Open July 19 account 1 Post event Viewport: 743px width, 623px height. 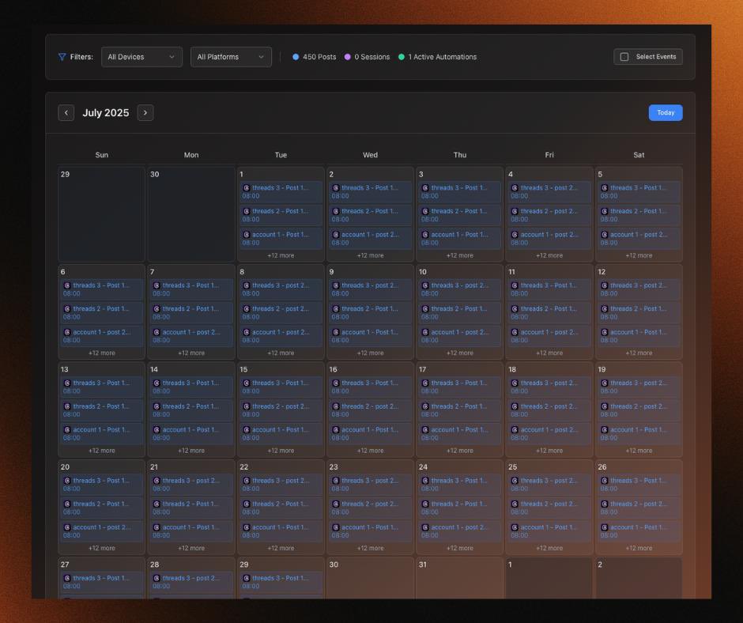(639, 434)
